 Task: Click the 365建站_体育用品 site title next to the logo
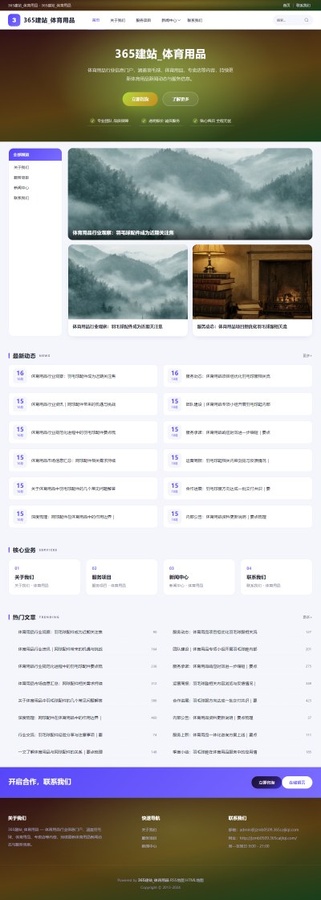[x=49, y=20]
